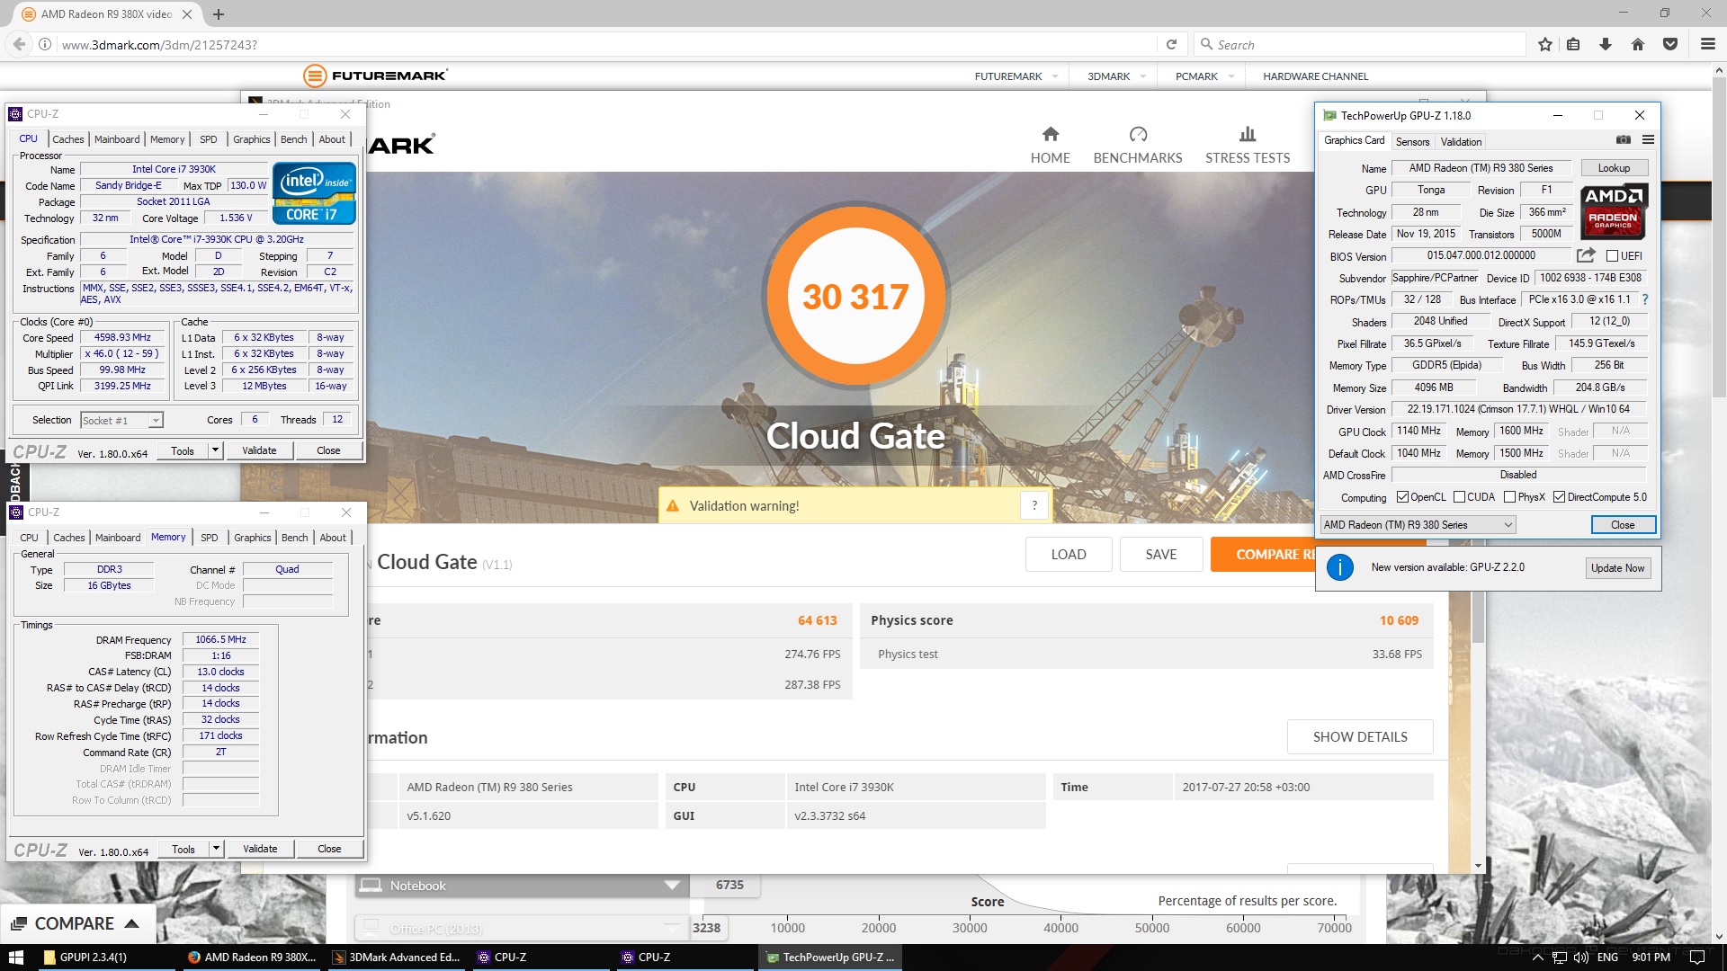Take GPU-Z screenshot camera icon
Screen dimensions: 1727x971
click(1623, 140)
